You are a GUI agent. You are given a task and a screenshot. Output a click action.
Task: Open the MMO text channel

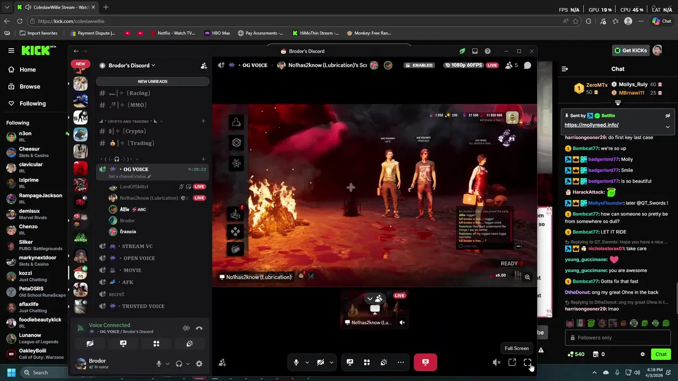[153, 105]
